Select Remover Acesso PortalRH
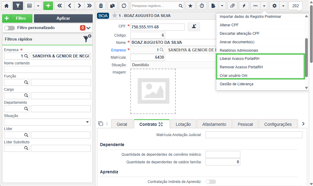This screenshot has width=313, height=186. (x=241, y=67)
